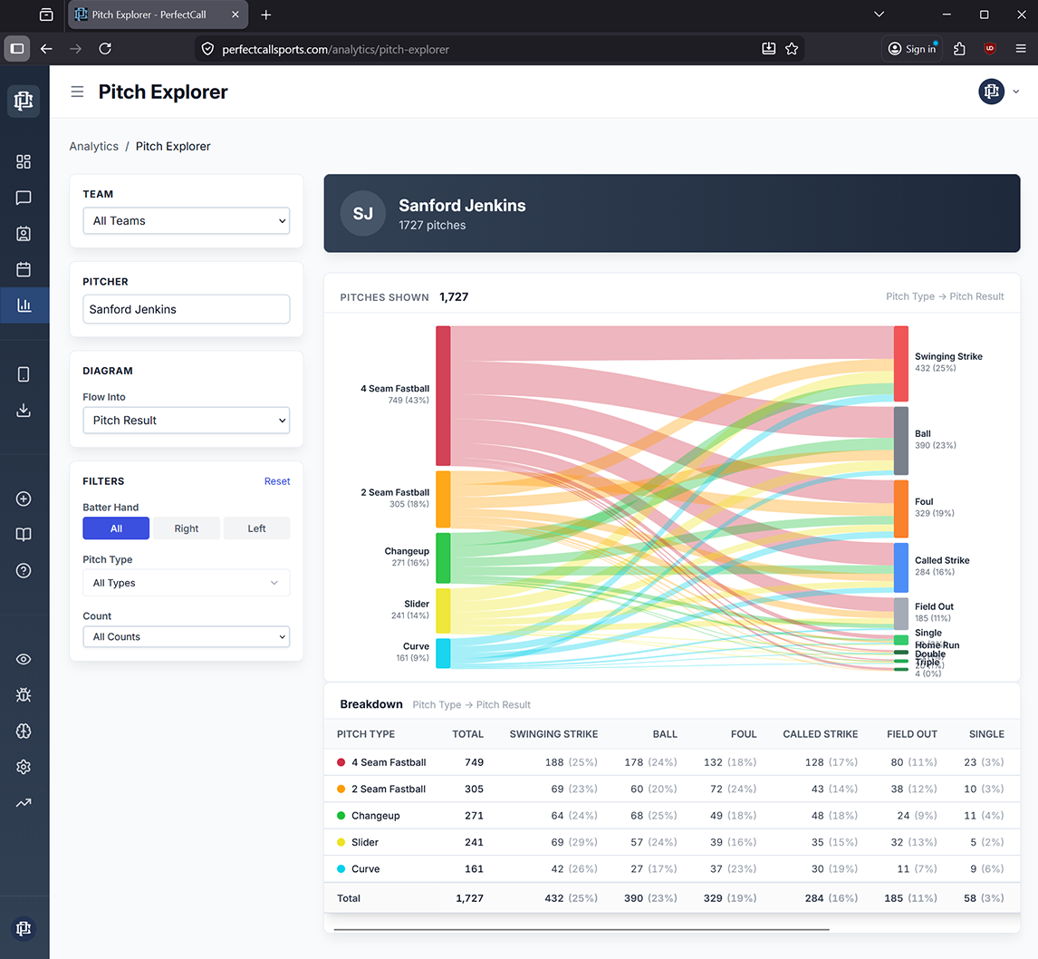Select the contacts icon in the sidebar
The height and width of the screenshot is (959, 1038).
24,233
